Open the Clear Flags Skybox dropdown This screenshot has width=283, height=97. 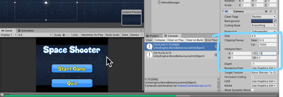click(264, 17)
